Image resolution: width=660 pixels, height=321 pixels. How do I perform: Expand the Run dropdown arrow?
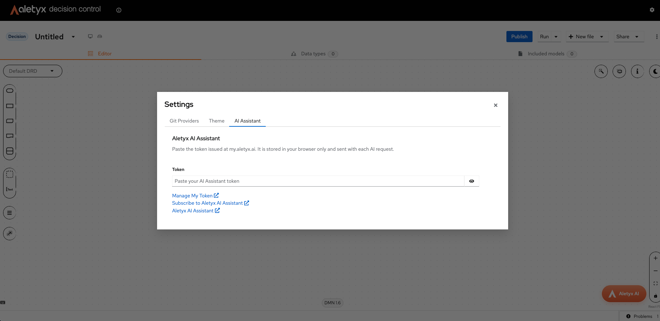point(556,37)
